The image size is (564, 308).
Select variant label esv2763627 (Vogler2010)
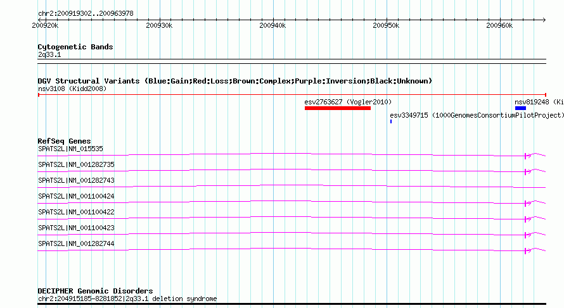pyautogui.click(x=348, y=102)
